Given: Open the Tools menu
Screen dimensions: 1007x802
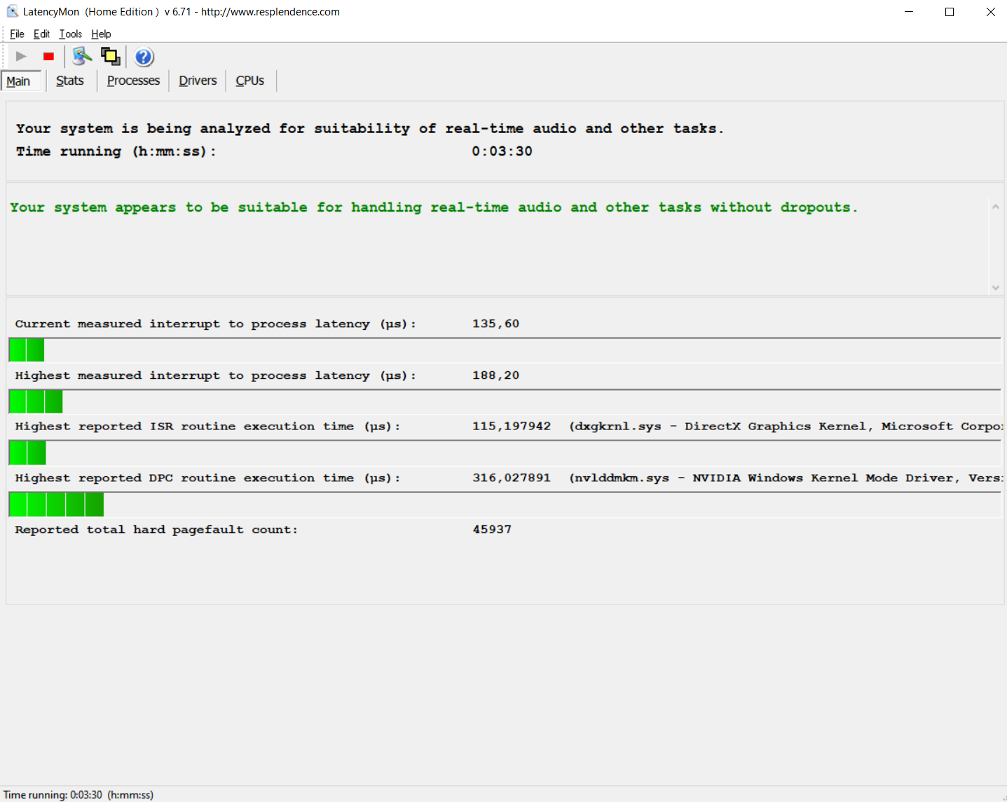Looking at the screenshot, I should [x=70, y=34].
